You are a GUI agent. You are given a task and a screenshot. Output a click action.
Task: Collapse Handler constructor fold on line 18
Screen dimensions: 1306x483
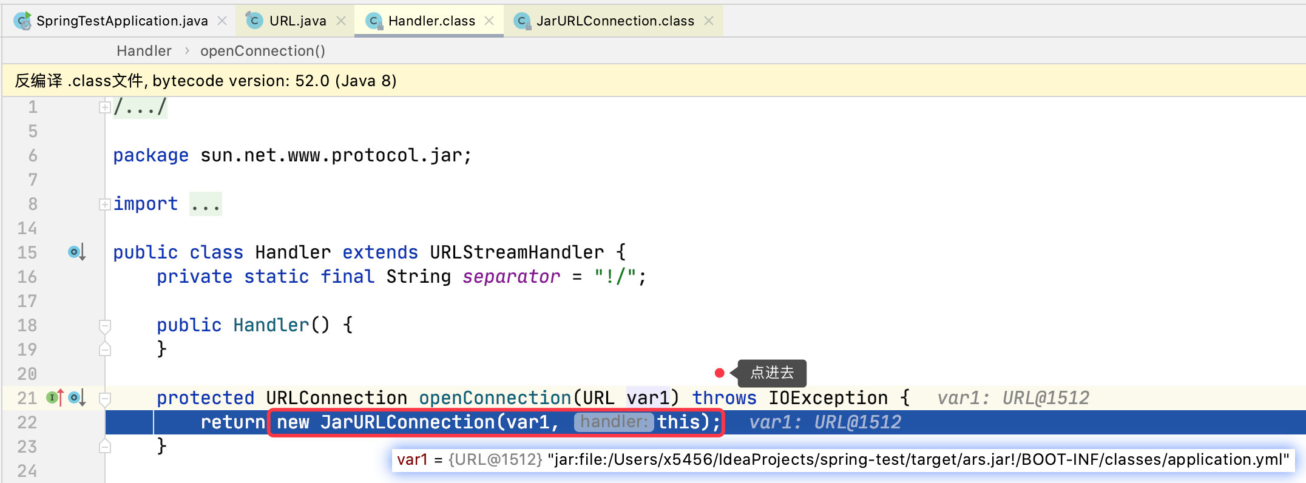click(x=104, y=326)
